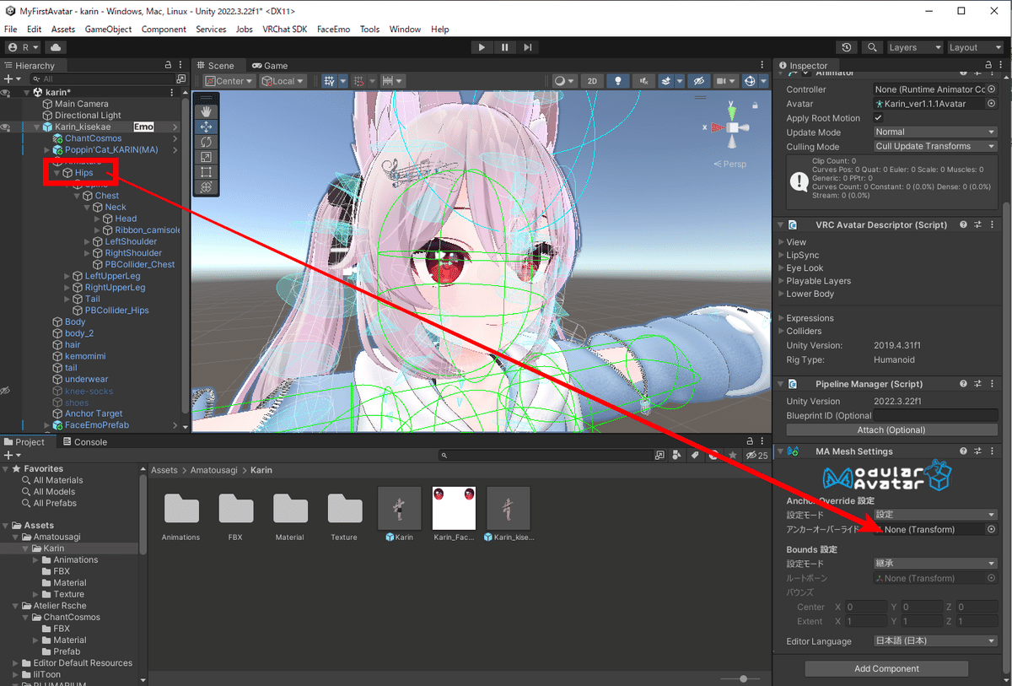
Task: Select the Rotate tool in scene overlay
Action: pyautogui.click(x=207, y=142)
